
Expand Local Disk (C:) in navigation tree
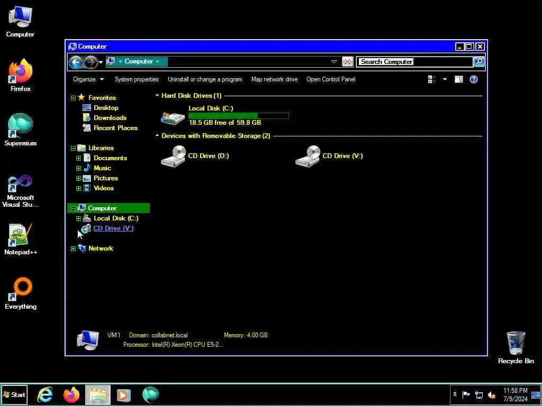[78, 218]
